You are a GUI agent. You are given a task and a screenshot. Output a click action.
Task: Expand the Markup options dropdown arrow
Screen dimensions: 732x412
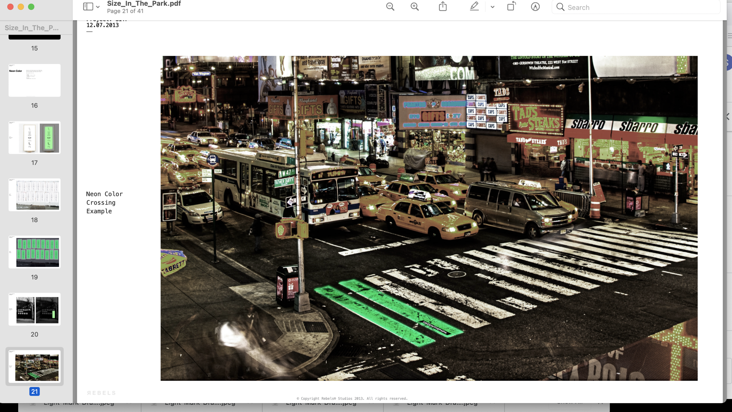point(492,7)
